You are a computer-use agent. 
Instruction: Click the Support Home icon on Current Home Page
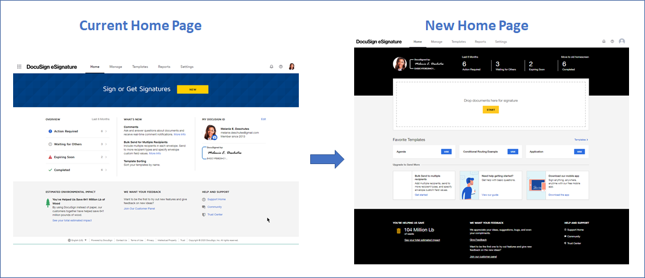coord(204,199)
